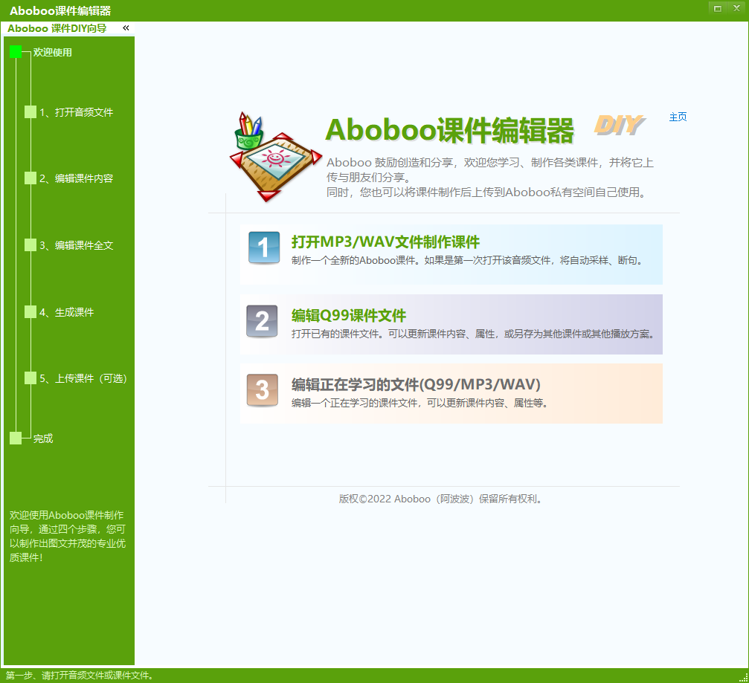Click the status bar hint at the bottom
Viewport: 749px width, 683px height.
click(80, 676)
